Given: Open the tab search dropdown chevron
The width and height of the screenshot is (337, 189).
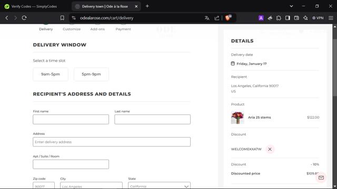Looking at the screenshot, I should [291, 6].
